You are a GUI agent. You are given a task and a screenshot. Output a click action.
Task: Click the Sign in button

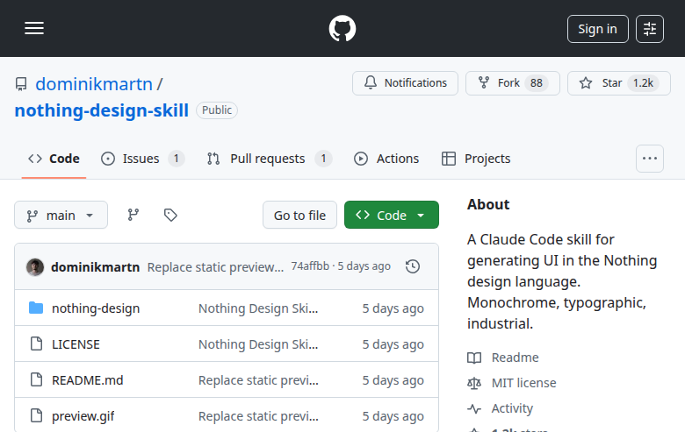598,29
